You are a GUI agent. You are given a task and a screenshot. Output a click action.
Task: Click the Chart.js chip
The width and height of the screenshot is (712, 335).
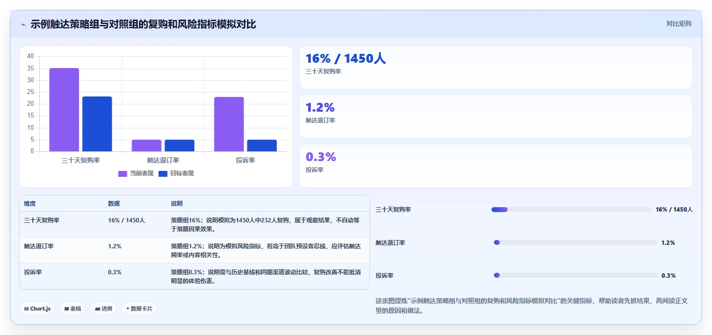pos(37,309)
